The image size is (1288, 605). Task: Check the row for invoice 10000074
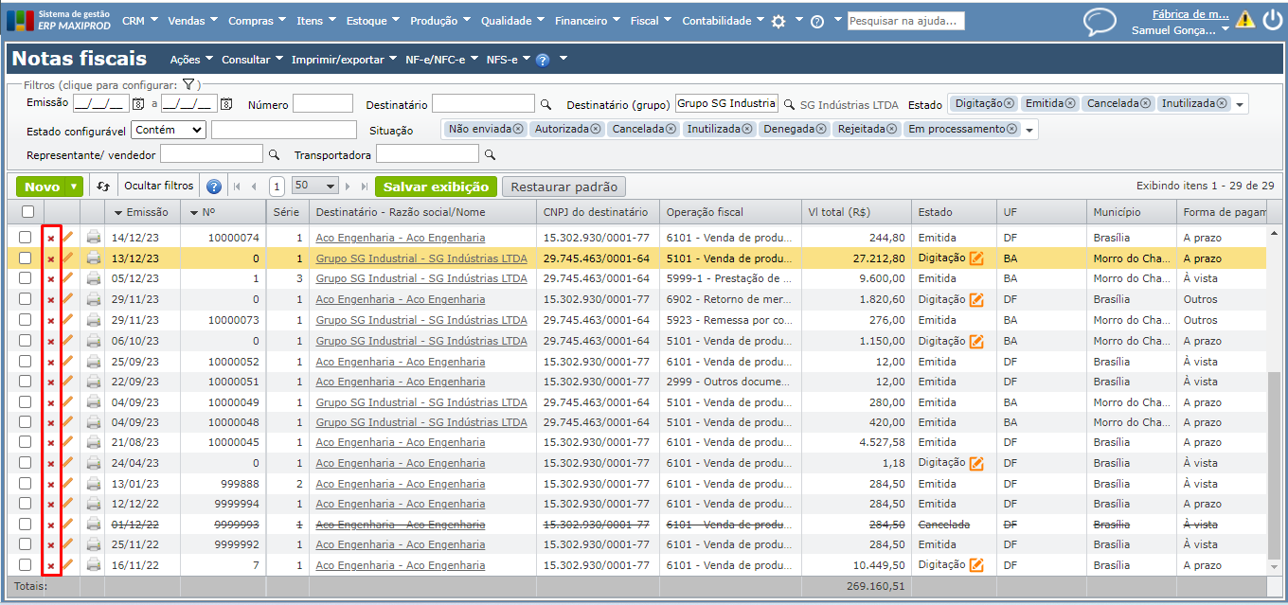click(26, 238)
